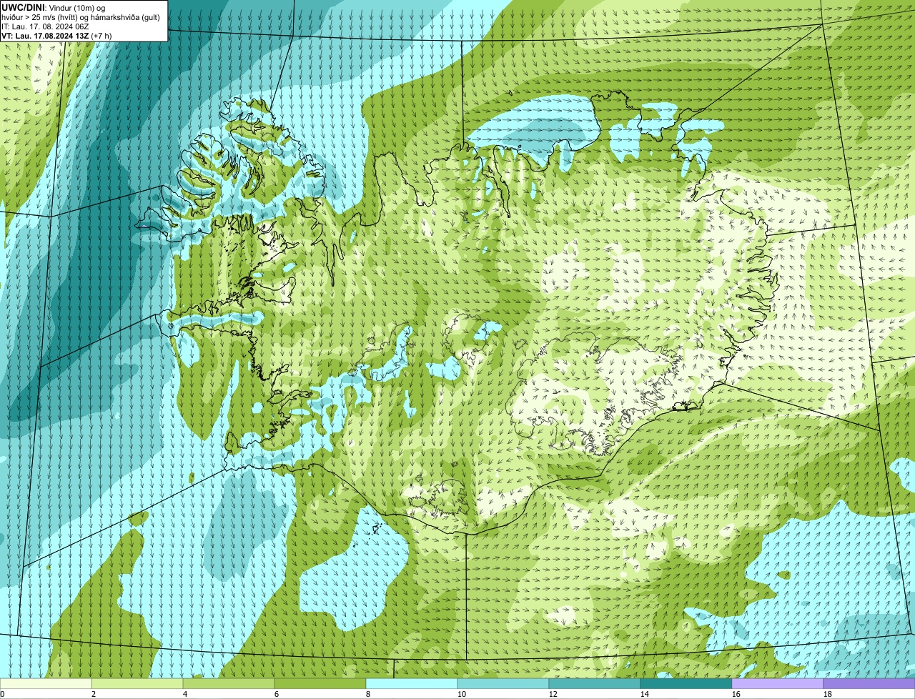The width and height of the screenshot is (915, 699).
Task: Click the legend scale number 8
Action: 368,694
